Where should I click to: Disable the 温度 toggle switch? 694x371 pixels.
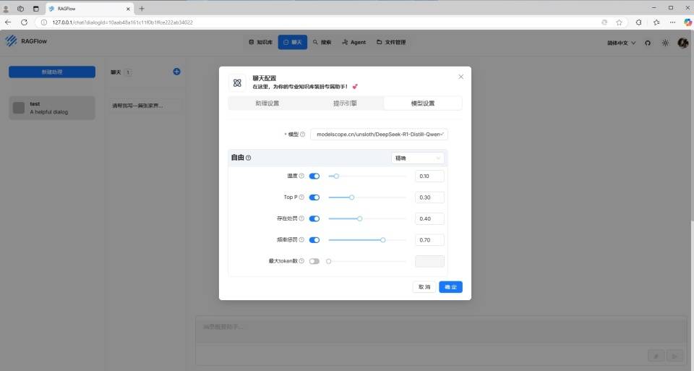tap(314, 176)
